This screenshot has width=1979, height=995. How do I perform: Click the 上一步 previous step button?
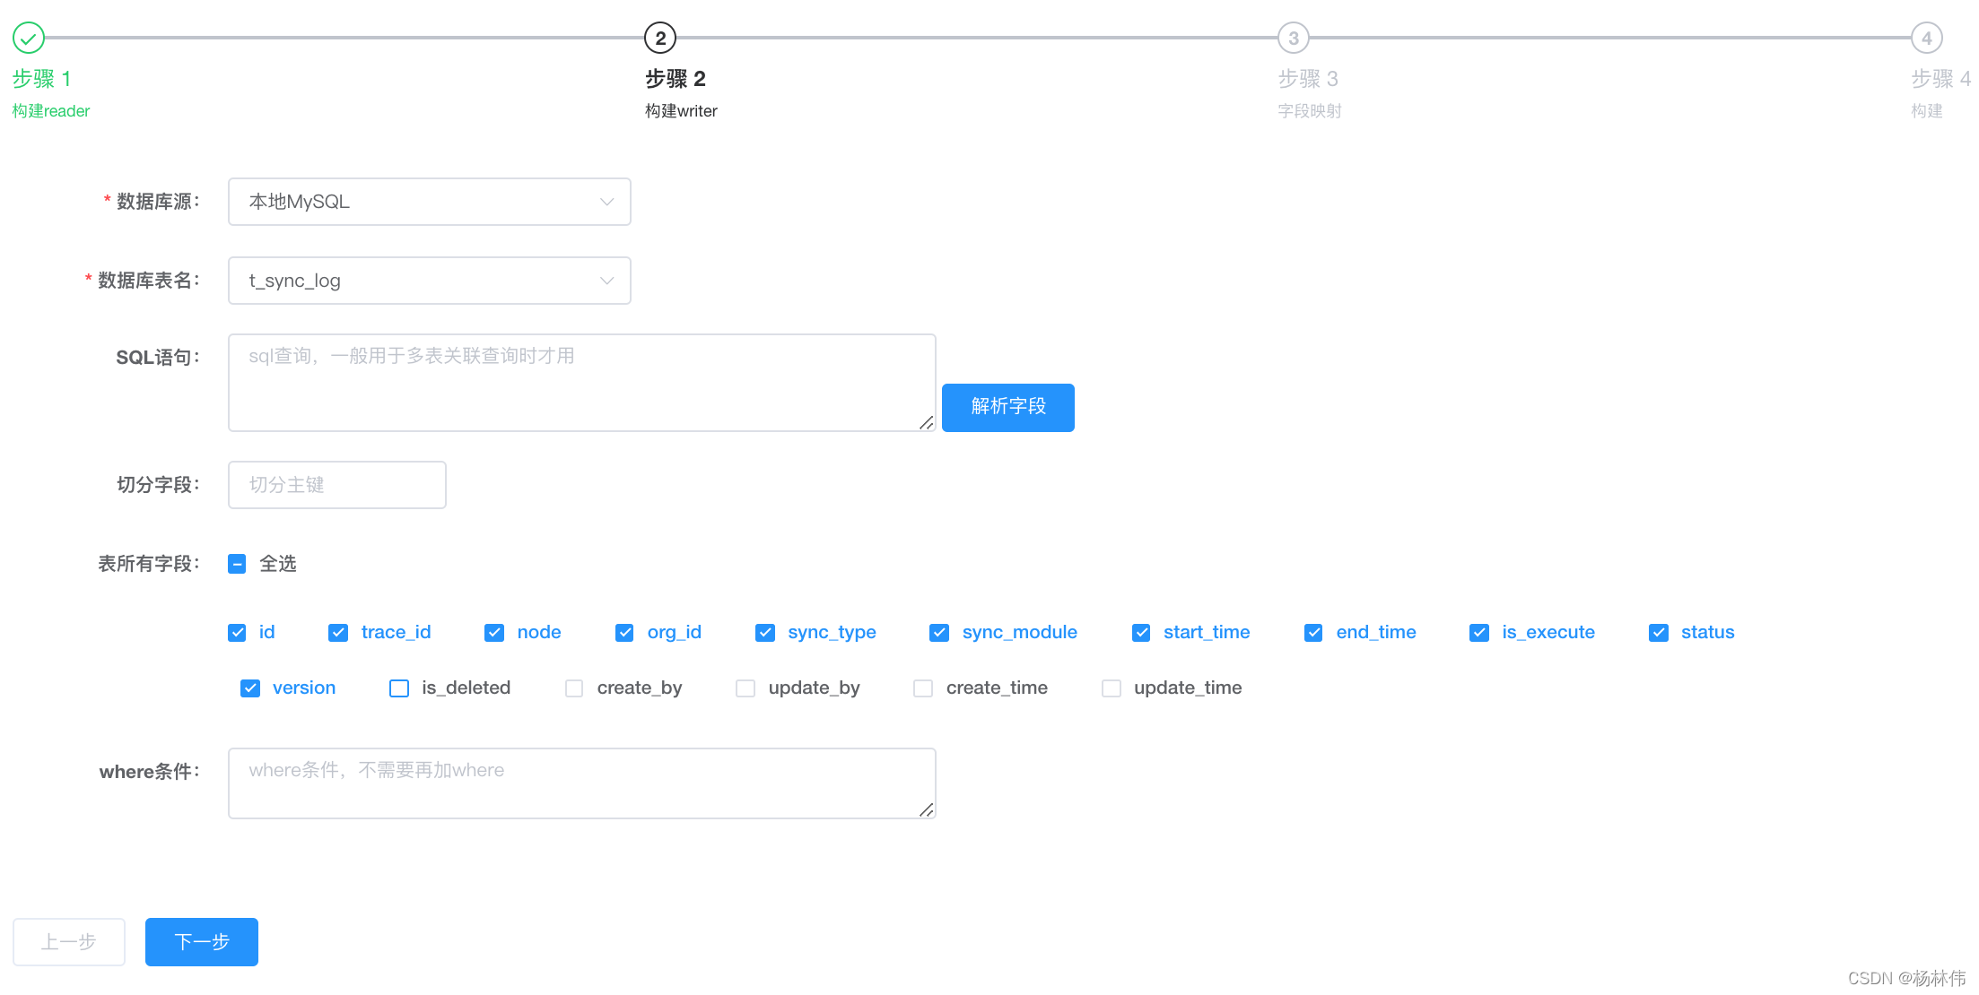(68, 942)
